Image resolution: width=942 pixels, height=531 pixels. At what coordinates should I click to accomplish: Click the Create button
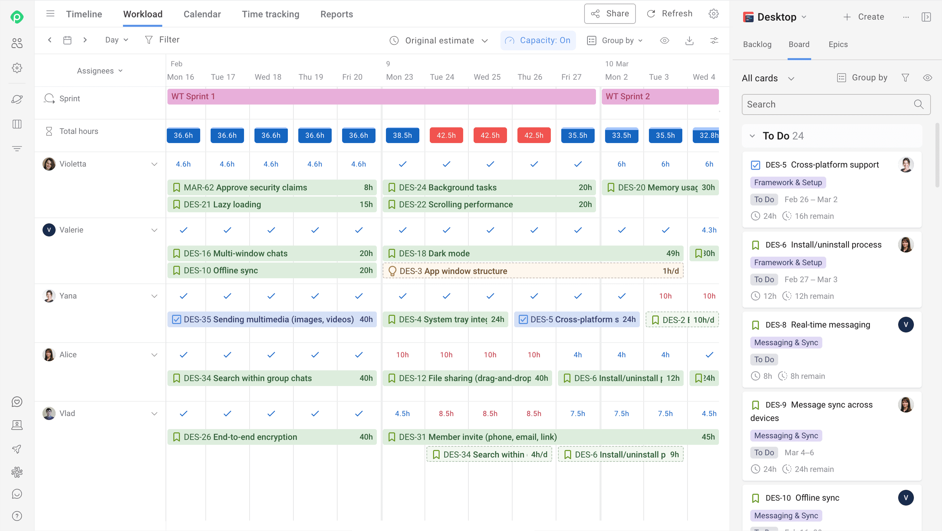(863, 17)
